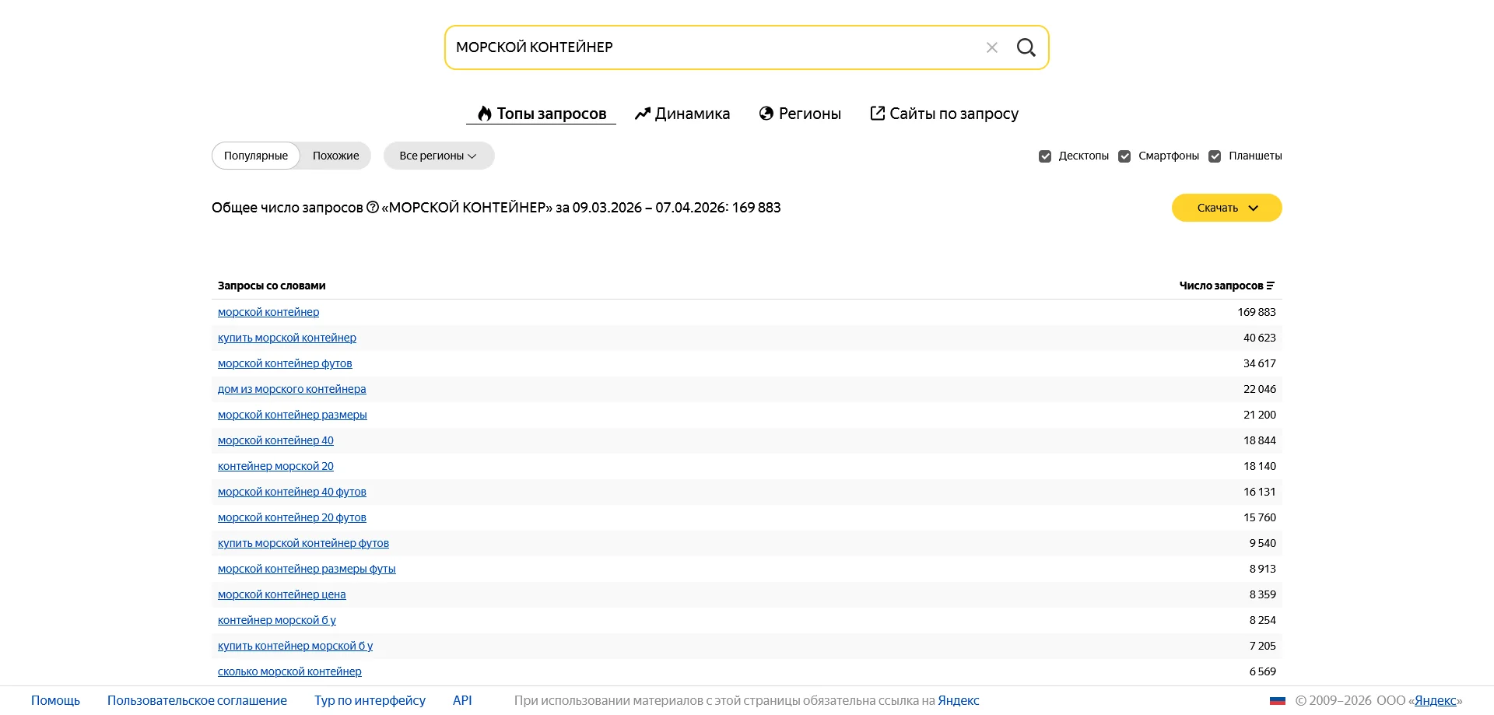Click the count value 34 617
Image resolution: width=1494 pixels, height=715 pixels.
click(1260, 363)
